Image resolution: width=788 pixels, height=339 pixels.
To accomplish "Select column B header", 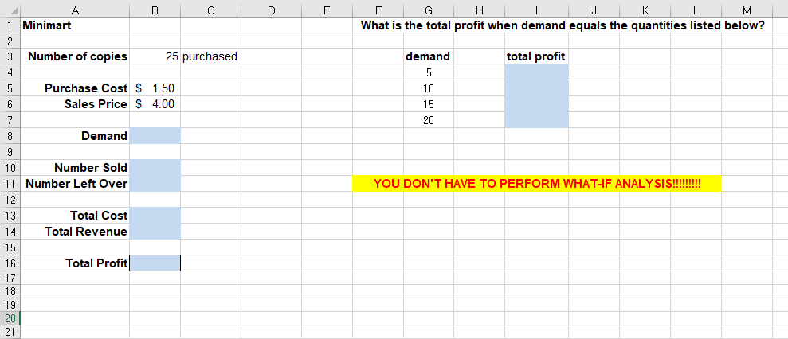I will point(155,10).
